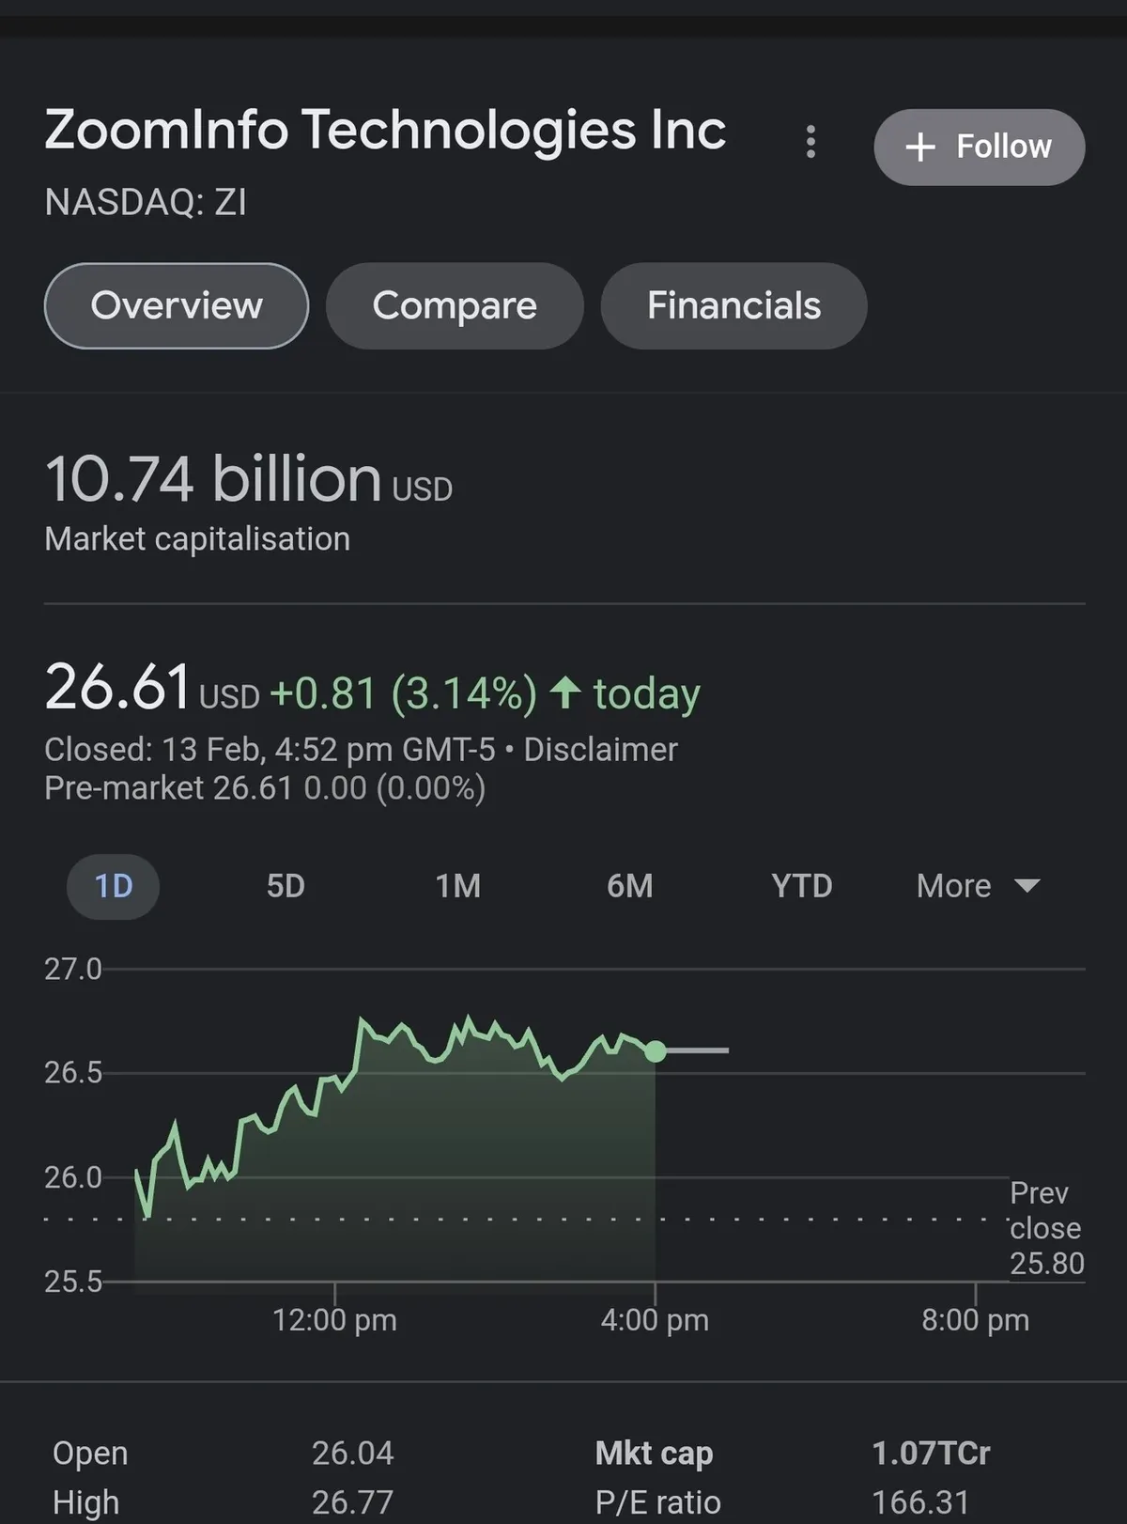Open the Financials tab
This screenshot has height=1524, width=1127.
tap(733, 305)
